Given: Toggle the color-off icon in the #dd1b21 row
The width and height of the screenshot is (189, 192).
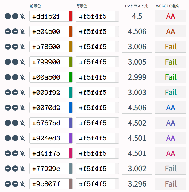Looking at the screenshot, I should point(23,16).
